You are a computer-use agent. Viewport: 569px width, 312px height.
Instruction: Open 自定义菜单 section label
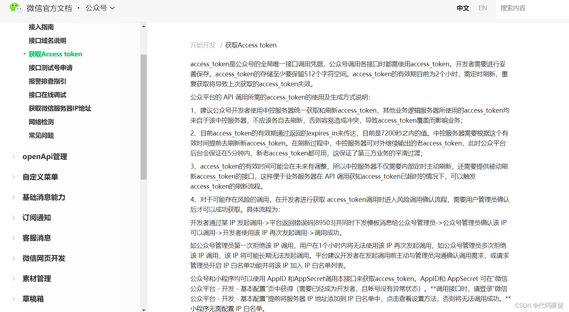tap(40, 177)
